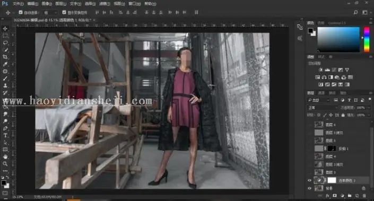Click the search magnifier icon at top right
This screenshot has width=374, height=201.
(x=355, y=12)
